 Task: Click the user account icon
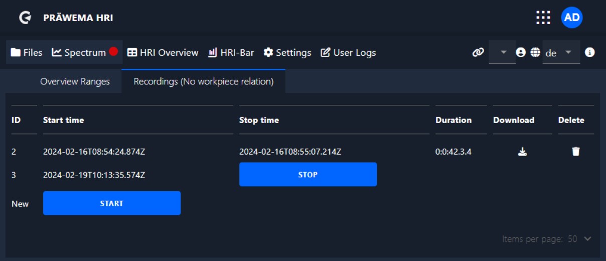(521, 52)
